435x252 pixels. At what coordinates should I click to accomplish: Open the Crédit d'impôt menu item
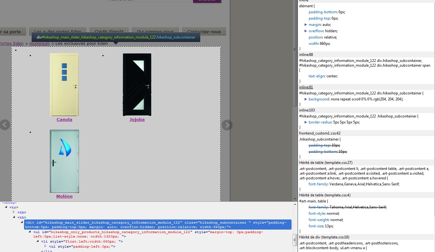[x=109, y=32]
